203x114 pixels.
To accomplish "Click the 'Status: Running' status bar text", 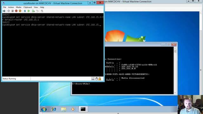I will pyautogui.click(x=9, y=79).
